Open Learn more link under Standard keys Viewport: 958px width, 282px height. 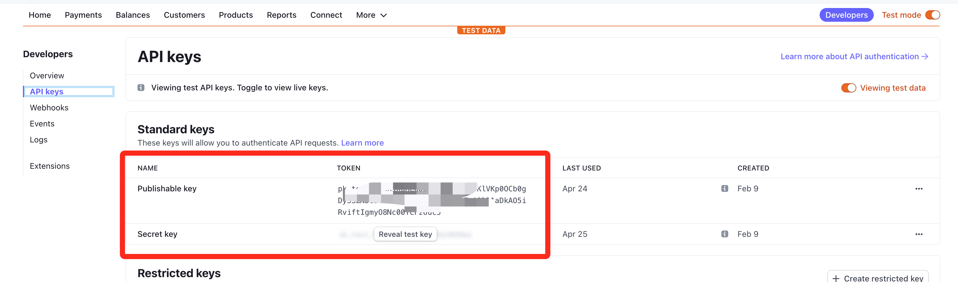tap(362, 143)
